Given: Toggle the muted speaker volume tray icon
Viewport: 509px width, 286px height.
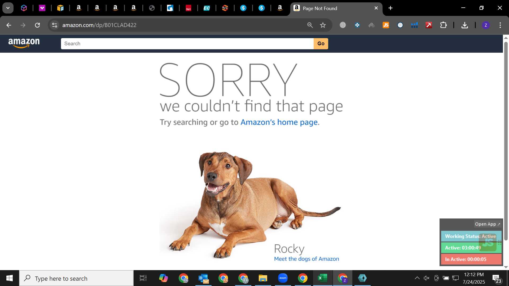Looking at the screenshot, I should [x=427, y=278].
